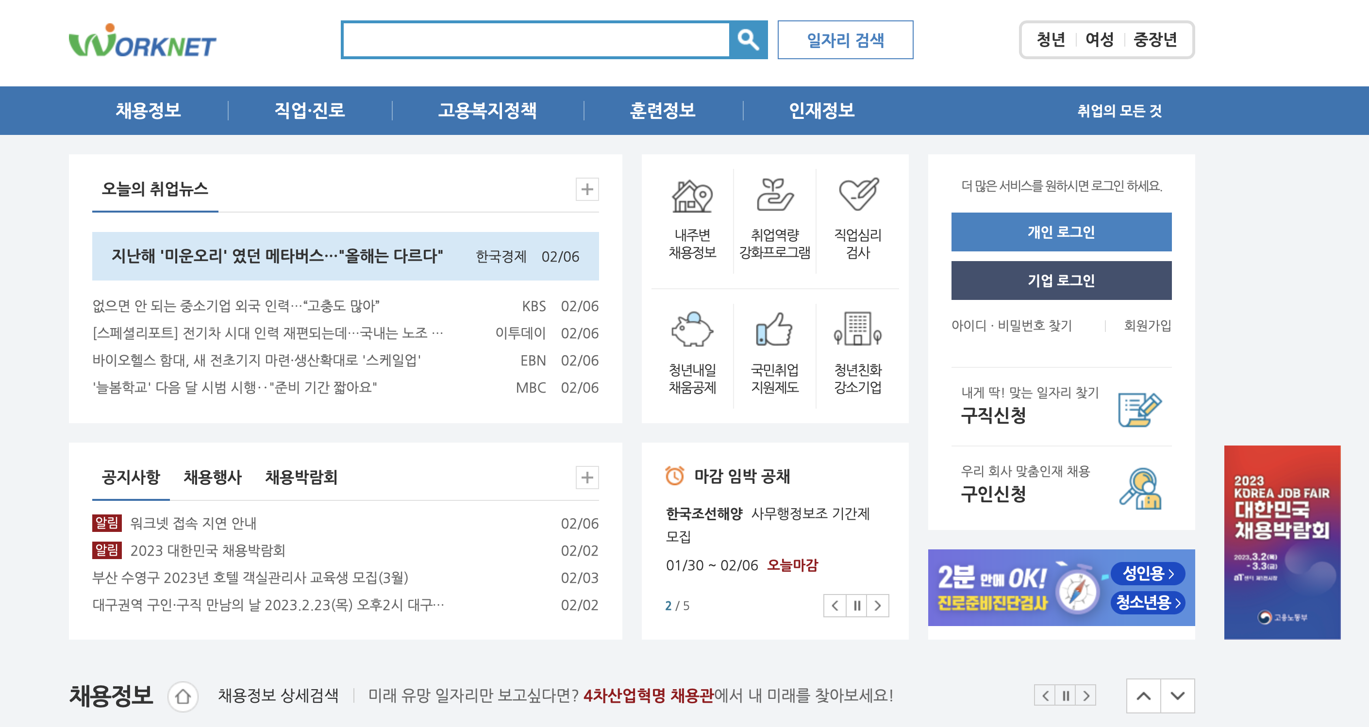1369x727 pixels.
Task: Pause the bottom 채용정보 banner rotation
Action: pos(1065,695)
